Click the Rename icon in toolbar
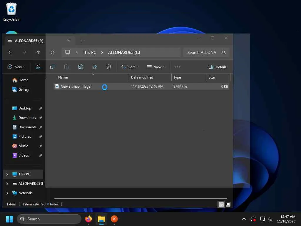The height and width of the screenshot is (226, 301). click(x=81, y=67)
